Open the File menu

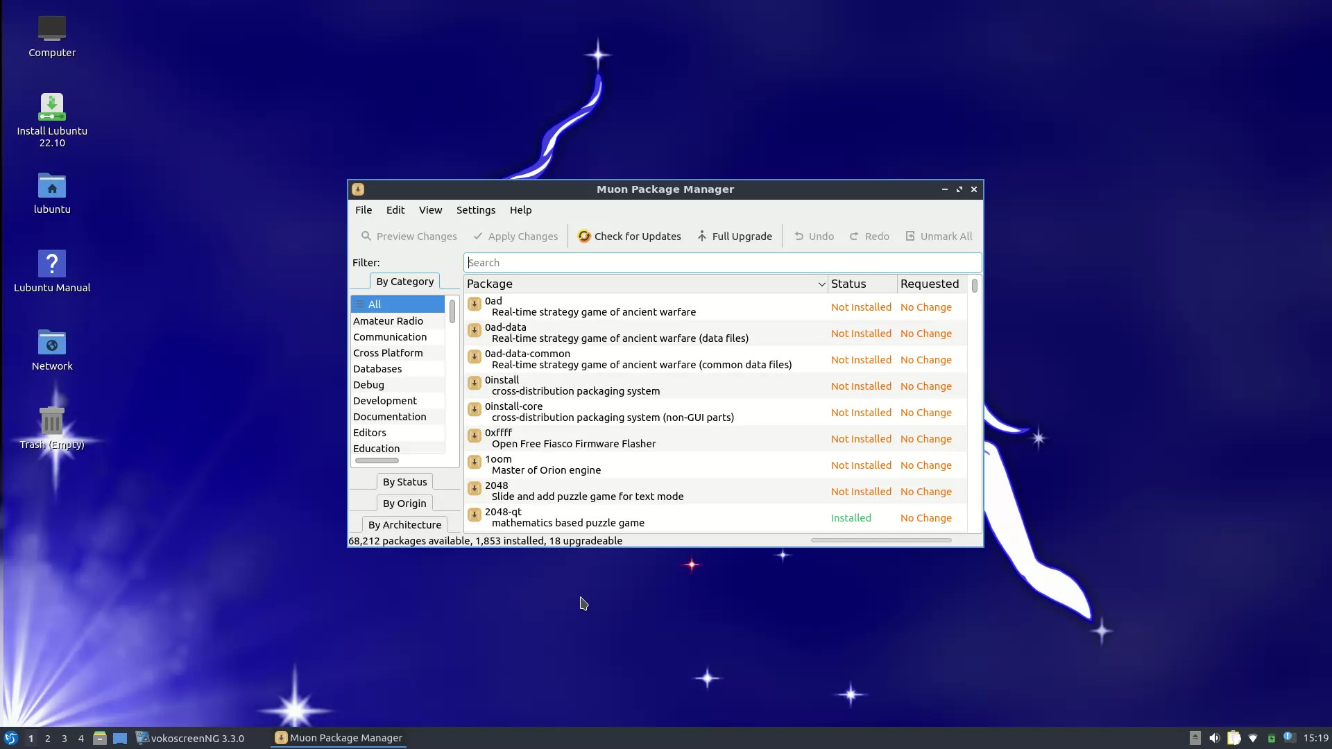[x=364, y=210]
